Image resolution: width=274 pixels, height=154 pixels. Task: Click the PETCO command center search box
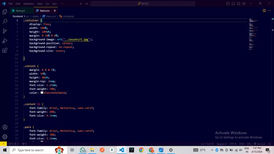pyautogui.click(x=143, y=4)
